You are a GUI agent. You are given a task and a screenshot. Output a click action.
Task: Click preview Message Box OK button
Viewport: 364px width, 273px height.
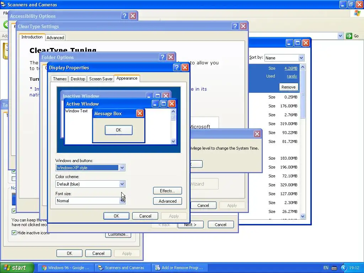pos(119,130)
